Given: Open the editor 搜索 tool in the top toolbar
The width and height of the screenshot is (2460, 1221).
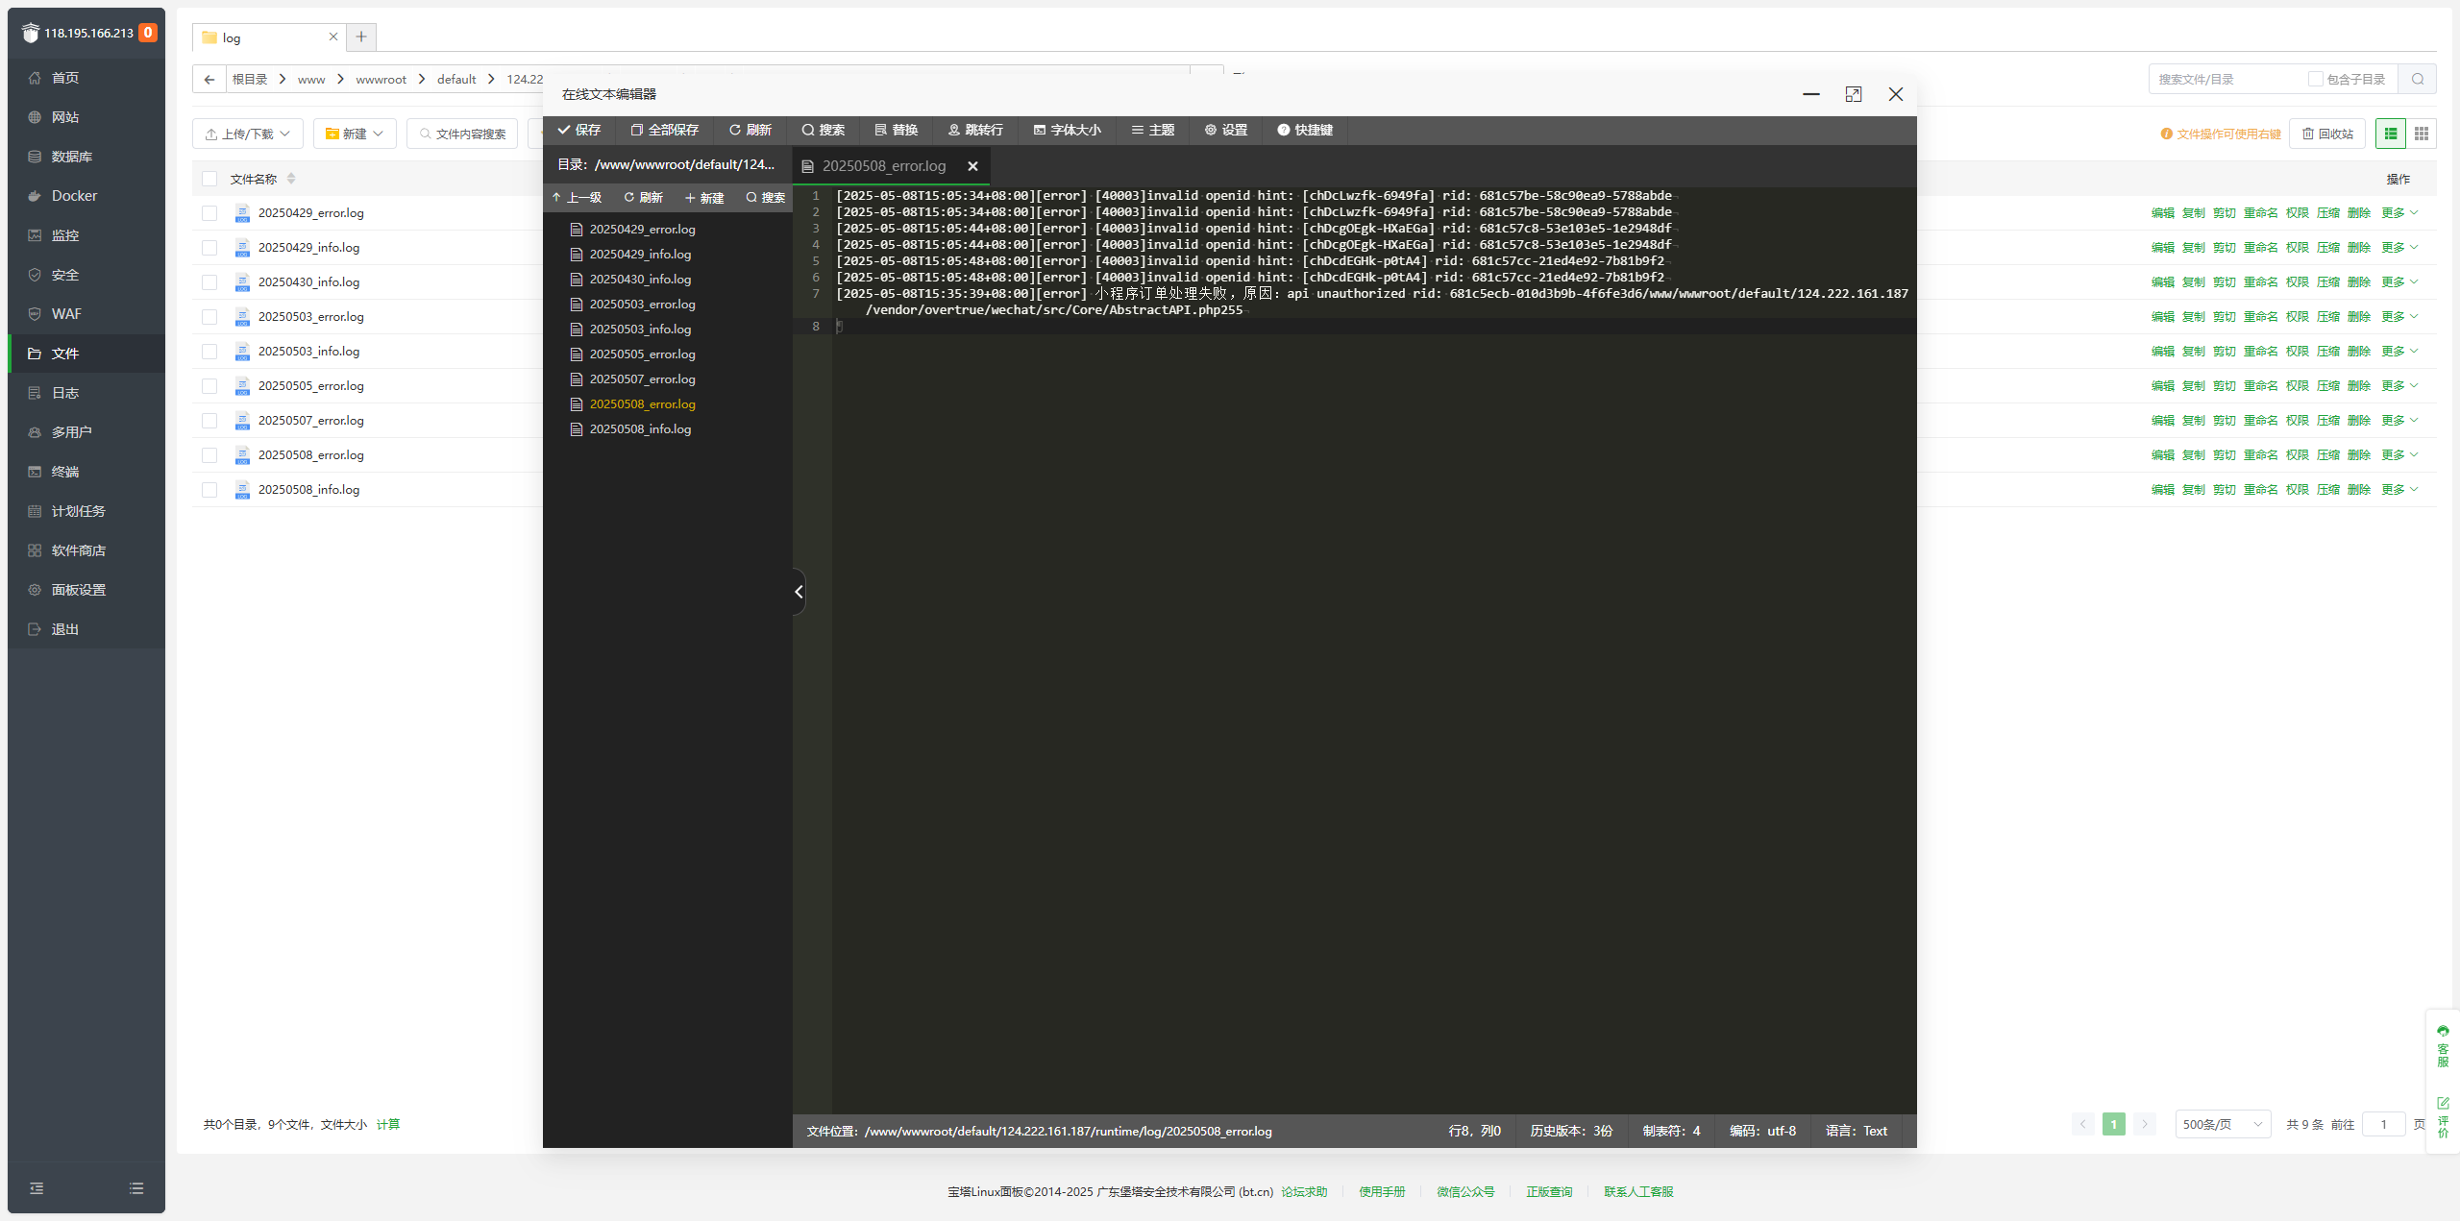Looking at the screenshot, I should coord(824,130).
